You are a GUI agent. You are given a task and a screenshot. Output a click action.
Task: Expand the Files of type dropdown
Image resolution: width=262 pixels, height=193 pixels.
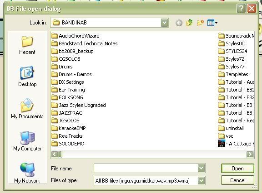coord(202,180)
